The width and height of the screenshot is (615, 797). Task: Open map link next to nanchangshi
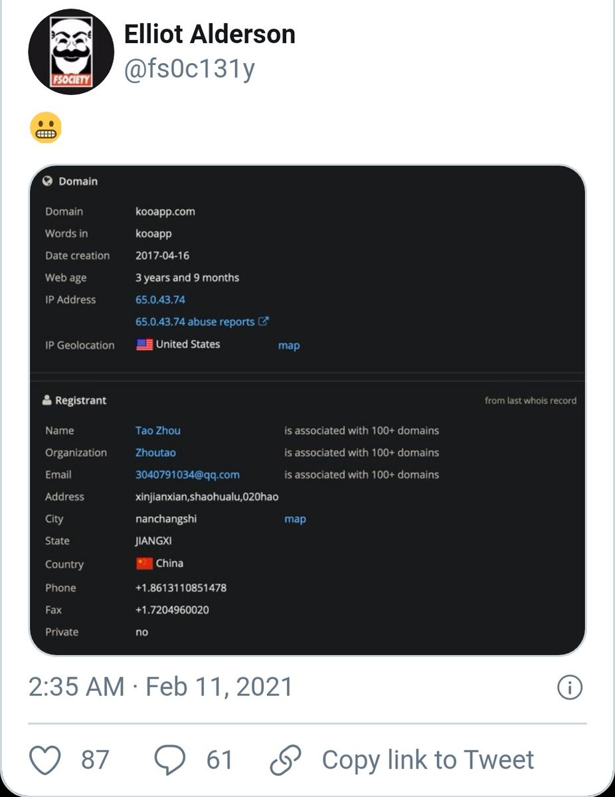295,519
